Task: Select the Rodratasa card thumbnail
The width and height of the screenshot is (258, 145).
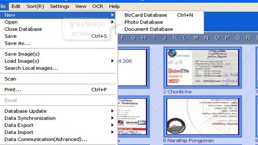Action: pos(133,116)
